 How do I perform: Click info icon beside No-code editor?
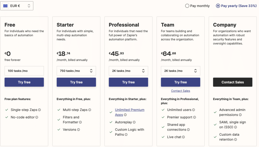[37, 117]
